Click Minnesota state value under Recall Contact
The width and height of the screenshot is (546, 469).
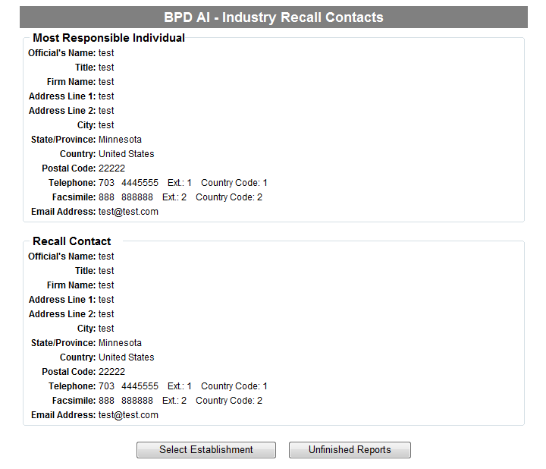tap(120, 343)
